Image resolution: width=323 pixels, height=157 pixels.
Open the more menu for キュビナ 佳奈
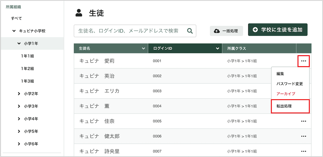tap(304, 121)
